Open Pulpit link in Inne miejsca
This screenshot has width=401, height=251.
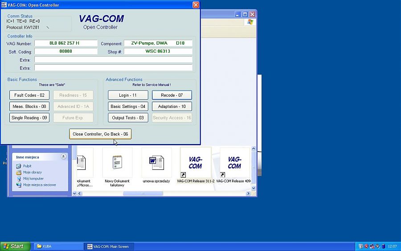[27, 166]
